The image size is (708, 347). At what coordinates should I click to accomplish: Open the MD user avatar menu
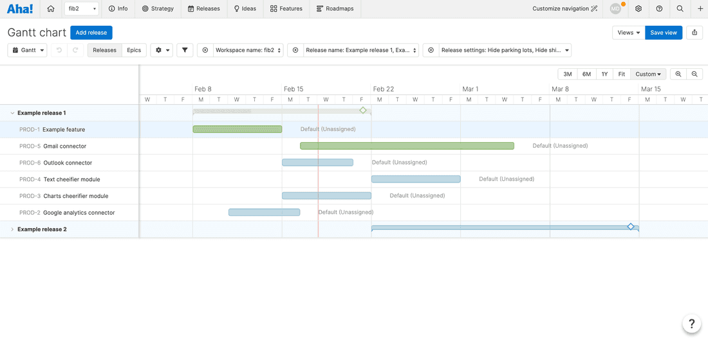(616, 8)
